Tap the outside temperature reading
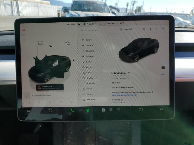The image size is (194, 145). [122, 23]
